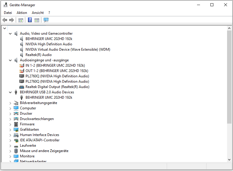Viewport: 233px width, 171px height.
Task: Click the Druckwarteschlangen printer icon
Action: 16,119
